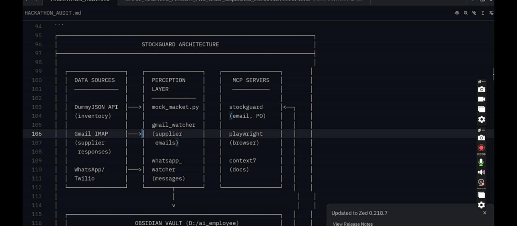Open the upper recorder gallery stack icon
This screenshot has height=226, width=517.
481,109
